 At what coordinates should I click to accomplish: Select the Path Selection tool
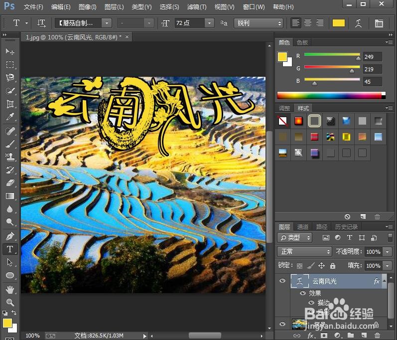(x=10, y=262)
